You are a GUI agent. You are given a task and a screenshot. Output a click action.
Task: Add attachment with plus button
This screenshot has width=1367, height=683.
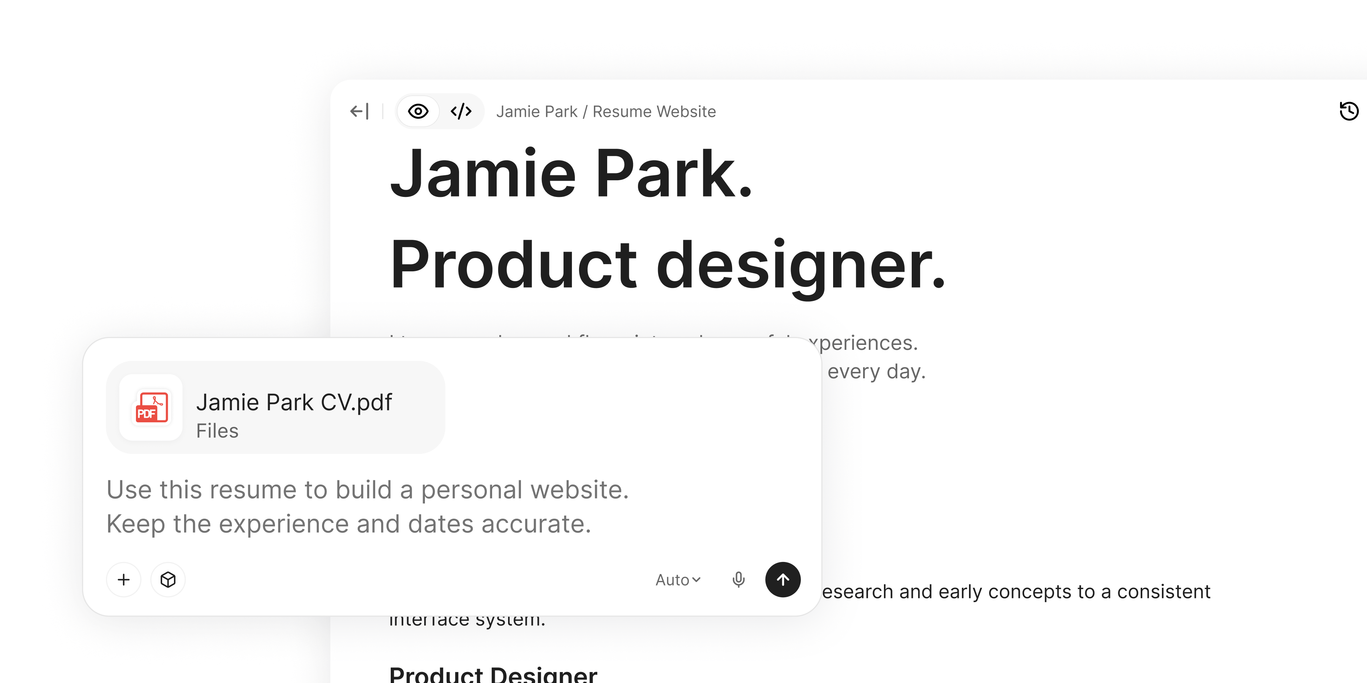point(124,579)
